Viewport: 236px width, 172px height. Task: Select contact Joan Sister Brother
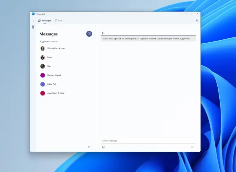pos(66,93)
